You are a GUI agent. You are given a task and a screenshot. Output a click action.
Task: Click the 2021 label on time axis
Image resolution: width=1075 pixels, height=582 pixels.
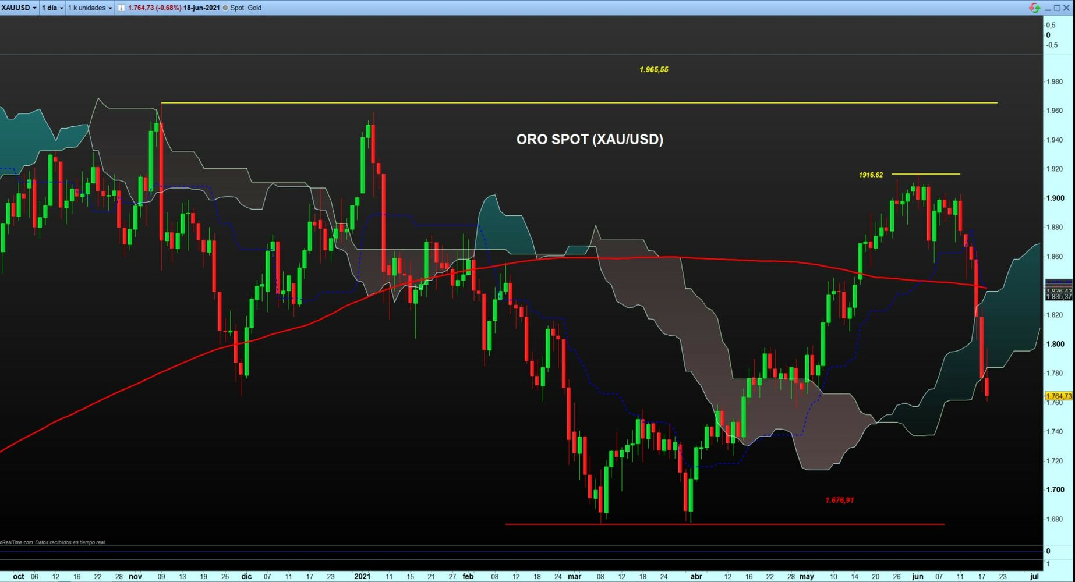coord(362,576)
